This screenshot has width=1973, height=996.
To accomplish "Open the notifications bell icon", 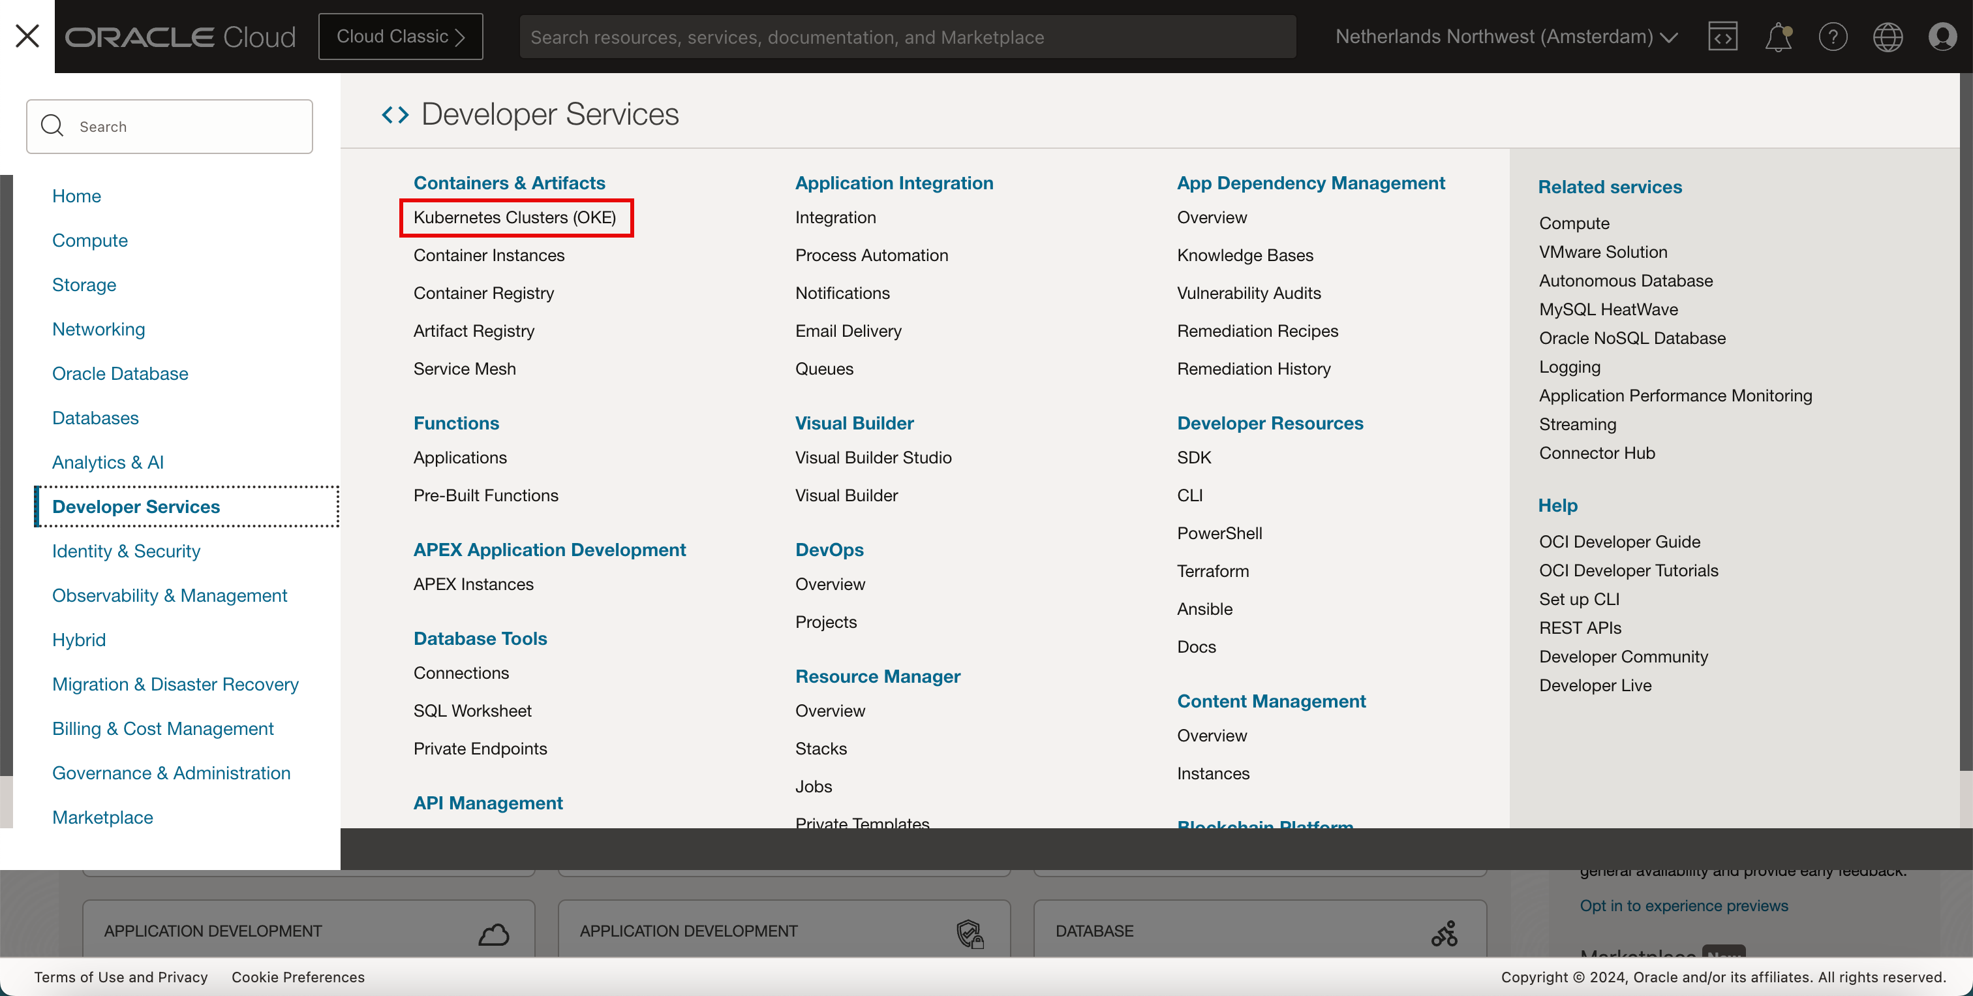I will [1778, 36].
